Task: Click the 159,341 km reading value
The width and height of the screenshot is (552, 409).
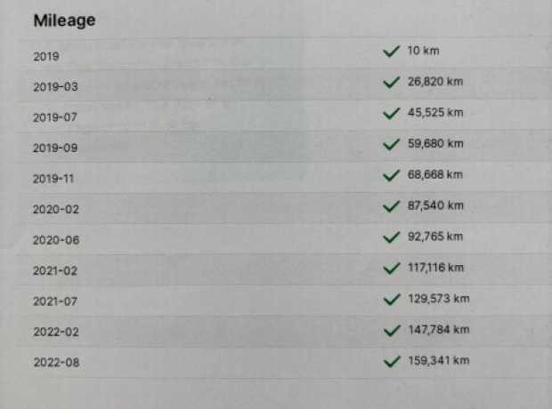Action: [x=439, y=360]
